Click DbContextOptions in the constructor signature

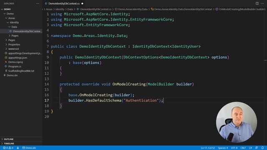(x=141, y=57)
